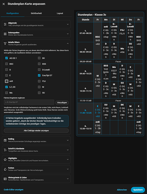Viewport: 147px width, 194px height.
Task: Uncheck the Ess/Spi GT checkbox
Action: pos(39,75)
